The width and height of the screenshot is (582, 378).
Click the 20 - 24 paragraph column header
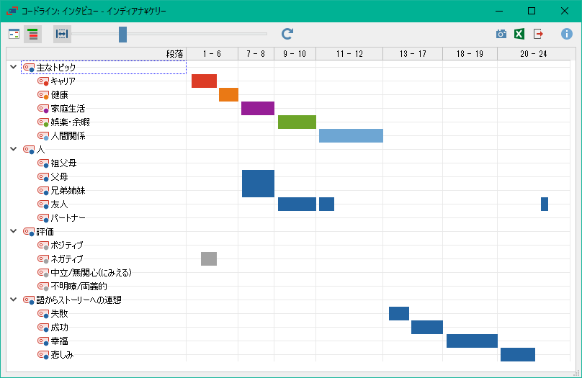534,54
